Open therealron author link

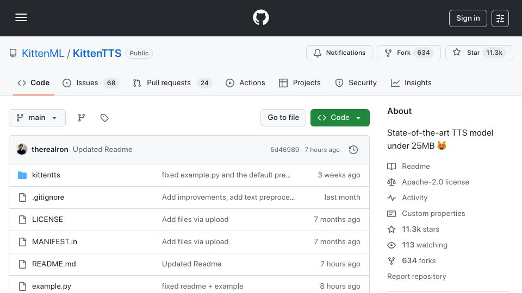[50, 150]
